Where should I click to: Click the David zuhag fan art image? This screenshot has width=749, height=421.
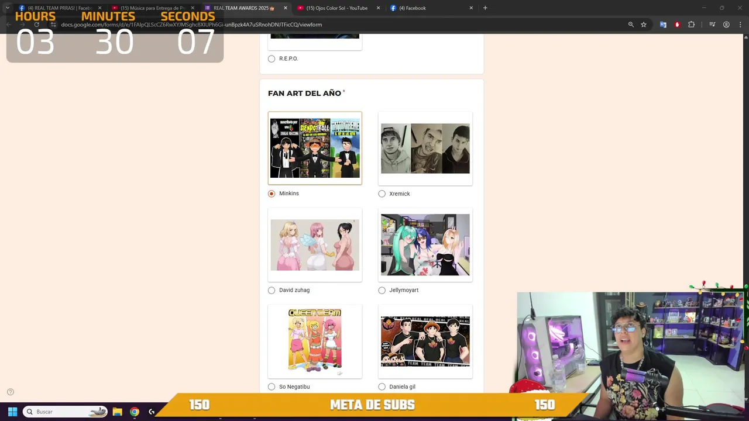[315, 245]
